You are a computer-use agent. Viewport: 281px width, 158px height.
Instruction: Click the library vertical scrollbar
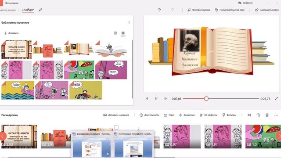pos(133,69)
